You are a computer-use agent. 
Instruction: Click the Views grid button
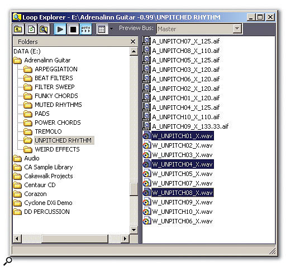[x=102, y=29]
